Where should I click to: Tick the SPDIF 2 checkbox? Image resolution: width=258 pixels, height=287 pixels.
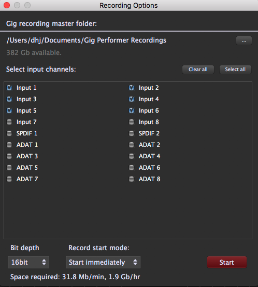point(132,133)
